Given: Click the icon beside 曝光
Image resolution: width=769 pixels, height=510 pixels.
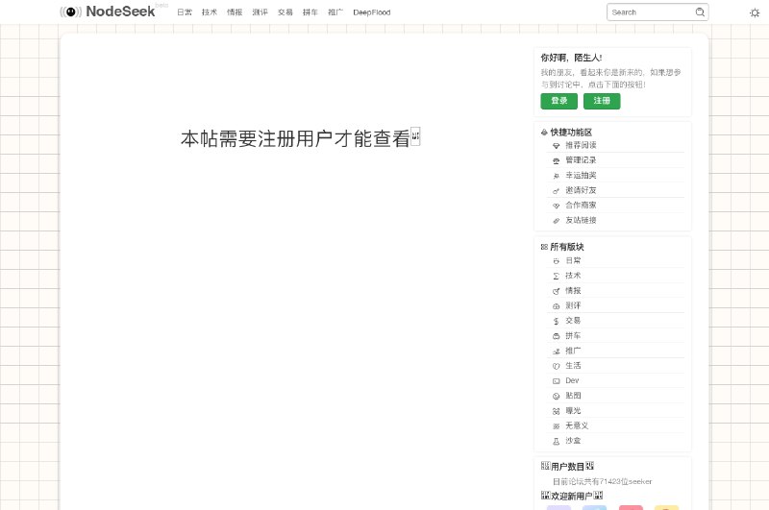Looking at the screenshot, I should [x=557, y=411].
